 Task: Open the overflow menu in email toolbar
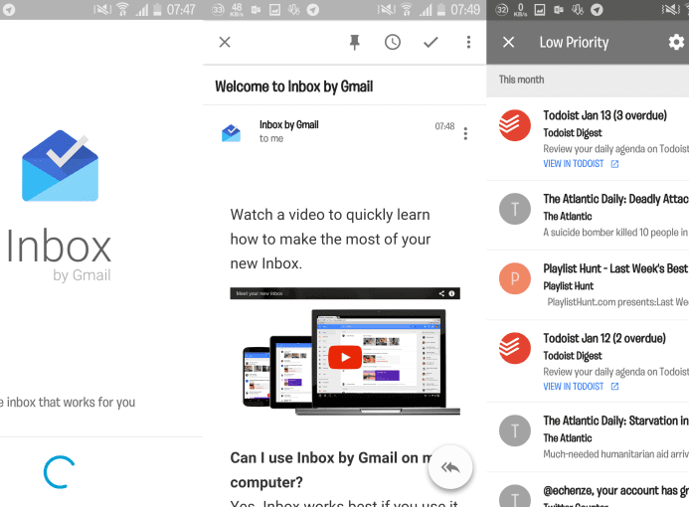tap(468, 42)
